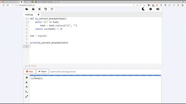The image size is (186, 104).
Task: Collapse the function fold arrow on line 1
Action: coord(28,19)
